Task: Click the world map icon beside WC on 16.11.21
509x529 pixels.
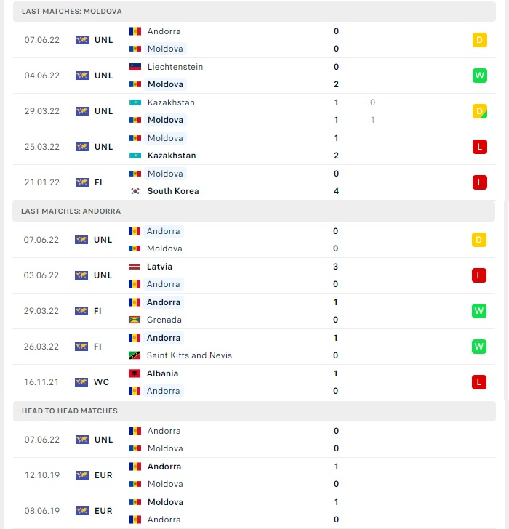Action: pyautogui.click(x=81, y=382)
